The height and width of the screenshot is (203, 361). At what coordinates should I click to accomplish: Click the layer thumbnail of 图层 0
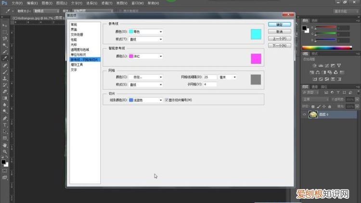[x=313, y=114]
